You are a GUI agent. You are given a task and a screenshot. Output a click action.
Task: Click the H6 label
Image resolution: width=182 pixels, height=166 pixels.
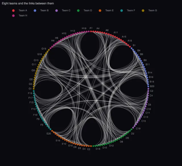tap(57, 38)
